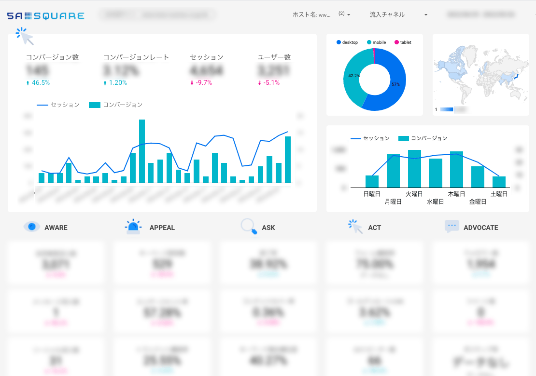
Task: Click the 金曜日 axis label
Action: point(478,201)
